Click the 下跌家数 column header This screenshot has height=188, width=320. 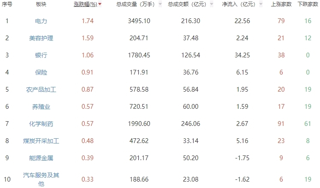tap(308, 4)
